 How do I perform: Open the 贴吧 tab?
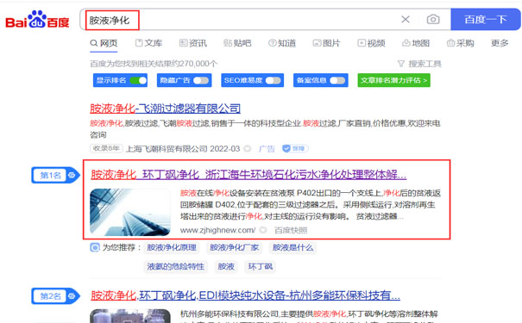(237, 43)
